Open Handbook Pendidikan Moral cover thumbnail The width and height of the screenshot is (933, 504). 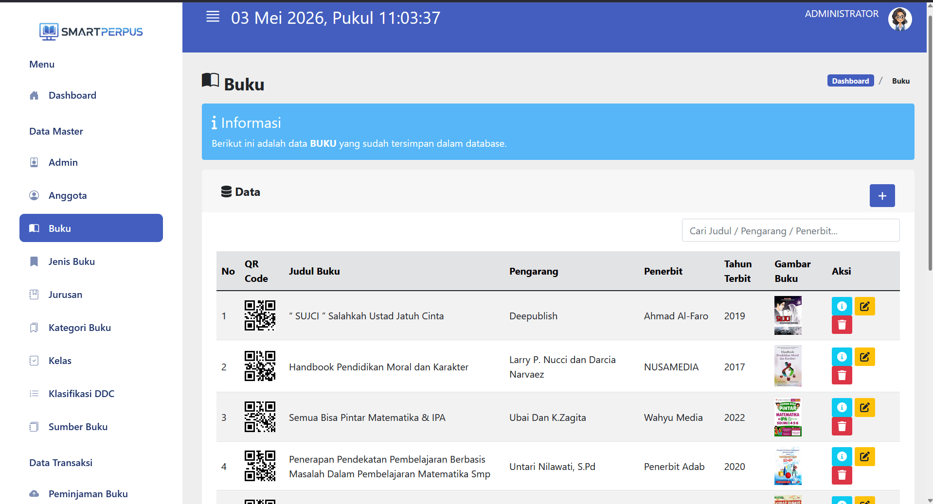pyautogui.click(x=788, y=366)
